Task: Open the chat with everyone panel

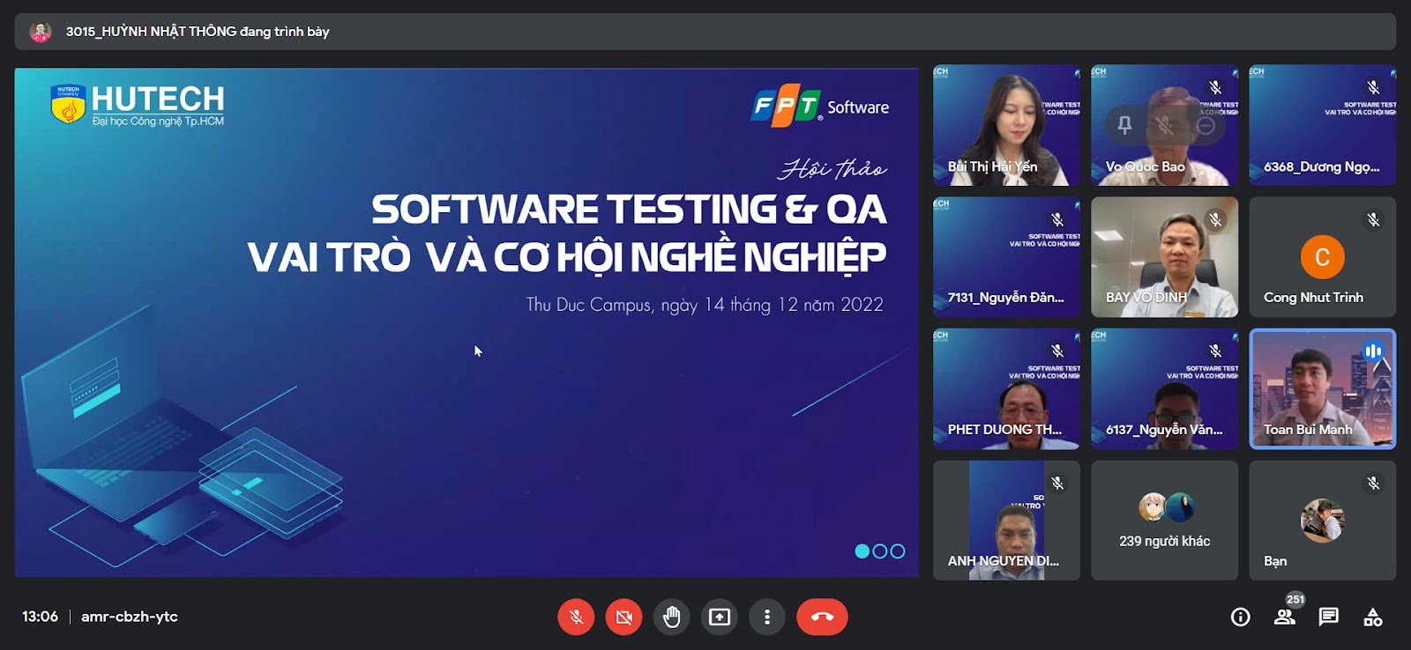Action: [x=1329, y=617]
